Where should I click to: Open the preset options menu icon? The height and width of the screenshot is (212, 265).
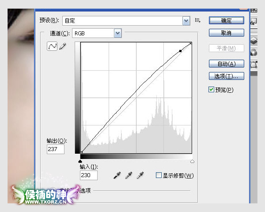pos(197,20)
